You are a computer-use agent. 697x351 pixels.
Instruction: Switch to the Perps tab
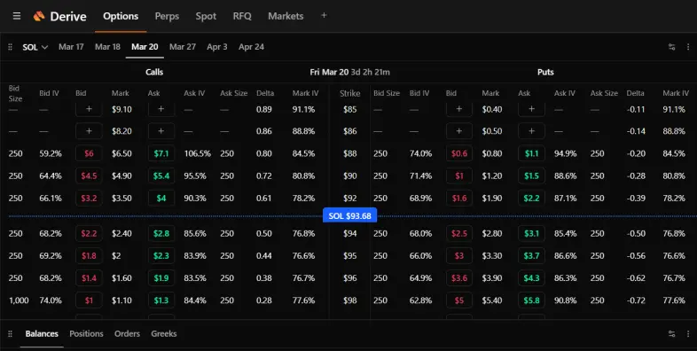[x=167, y=16]
